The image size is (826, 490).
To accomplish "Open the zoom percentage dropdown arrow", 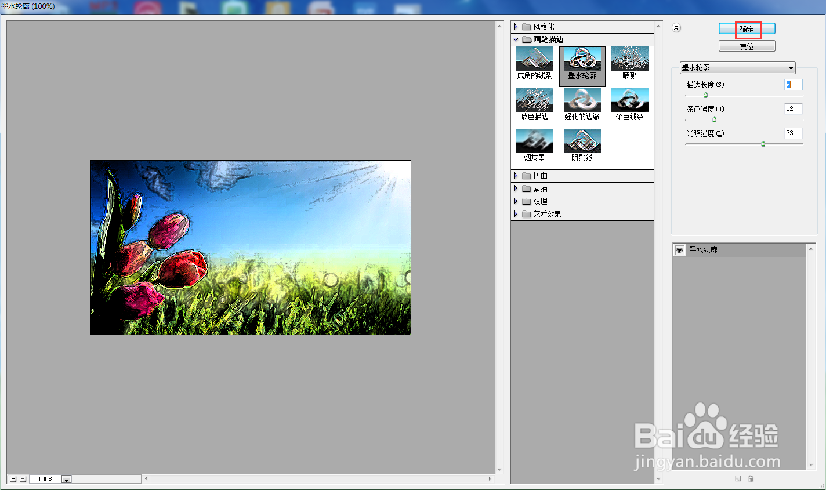I will 66,480.
